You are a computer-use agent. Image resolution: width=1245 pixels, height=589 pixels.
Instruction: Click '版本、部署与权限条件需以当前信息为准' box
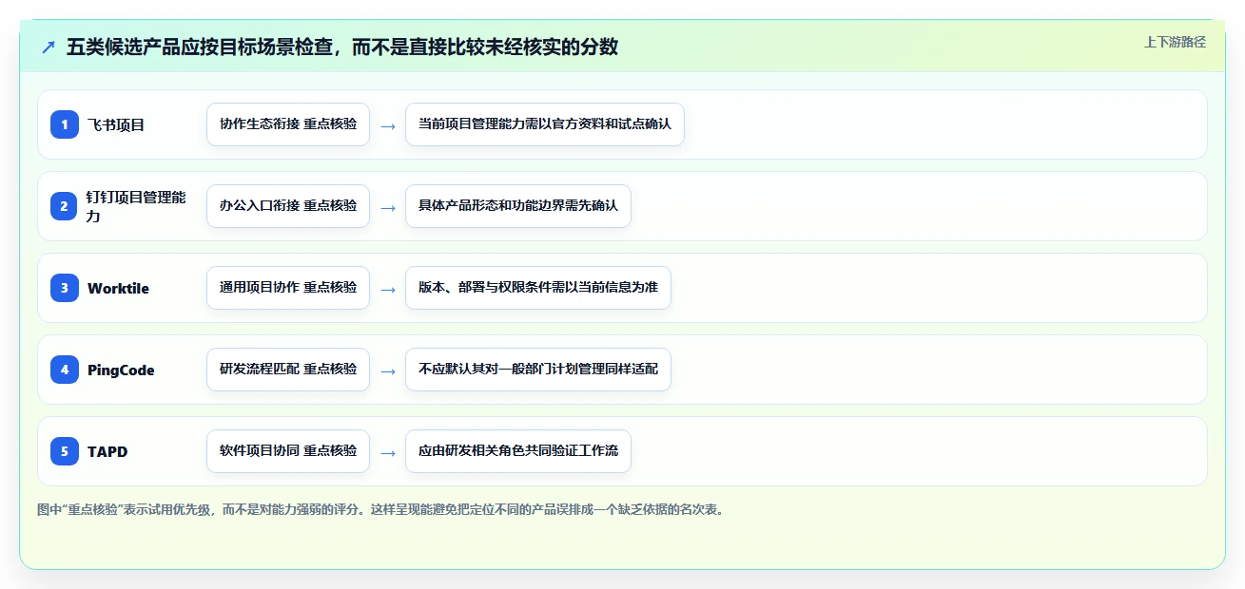(538, 288)
